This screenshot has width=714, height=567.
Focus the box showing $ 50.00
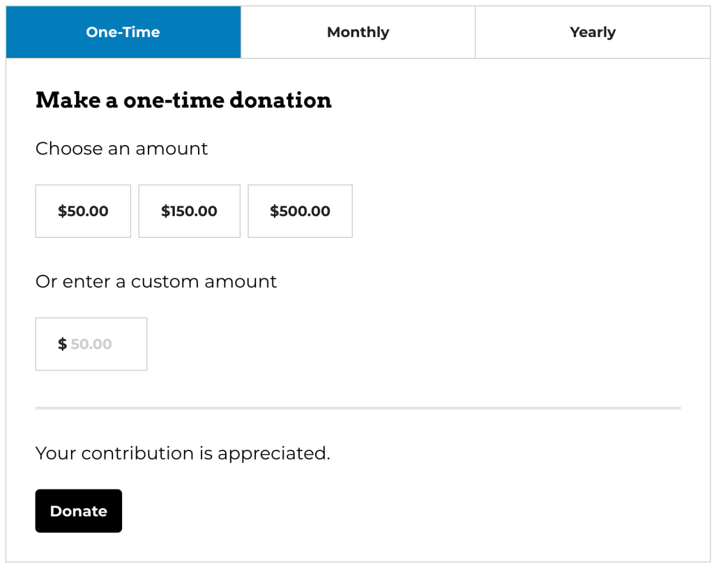(105, 344)
